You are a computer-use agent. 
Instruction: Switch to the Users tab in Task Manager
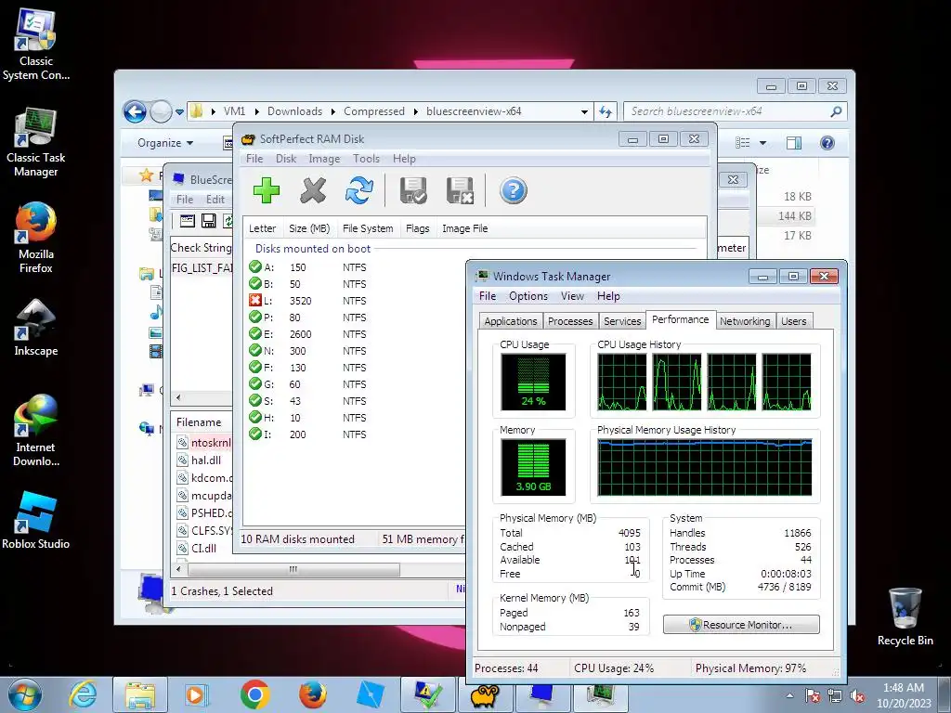pos(794,320)
